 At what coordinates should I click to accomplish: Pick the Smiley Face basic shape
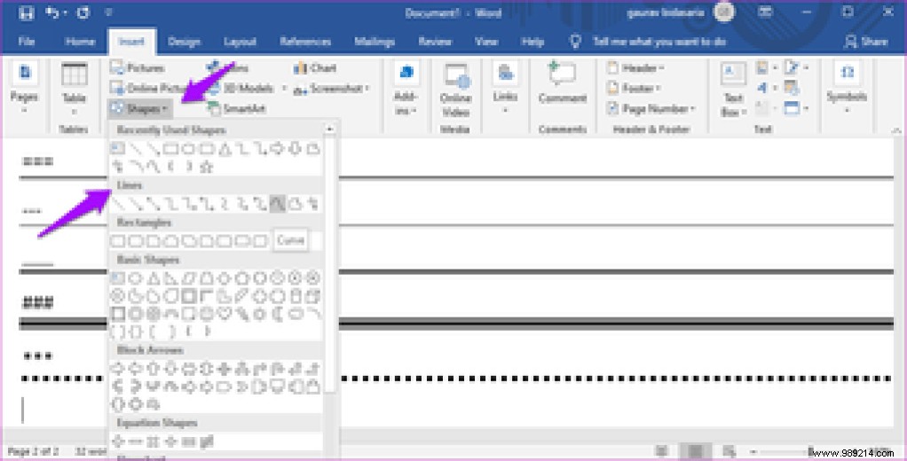tap(207, 314)
